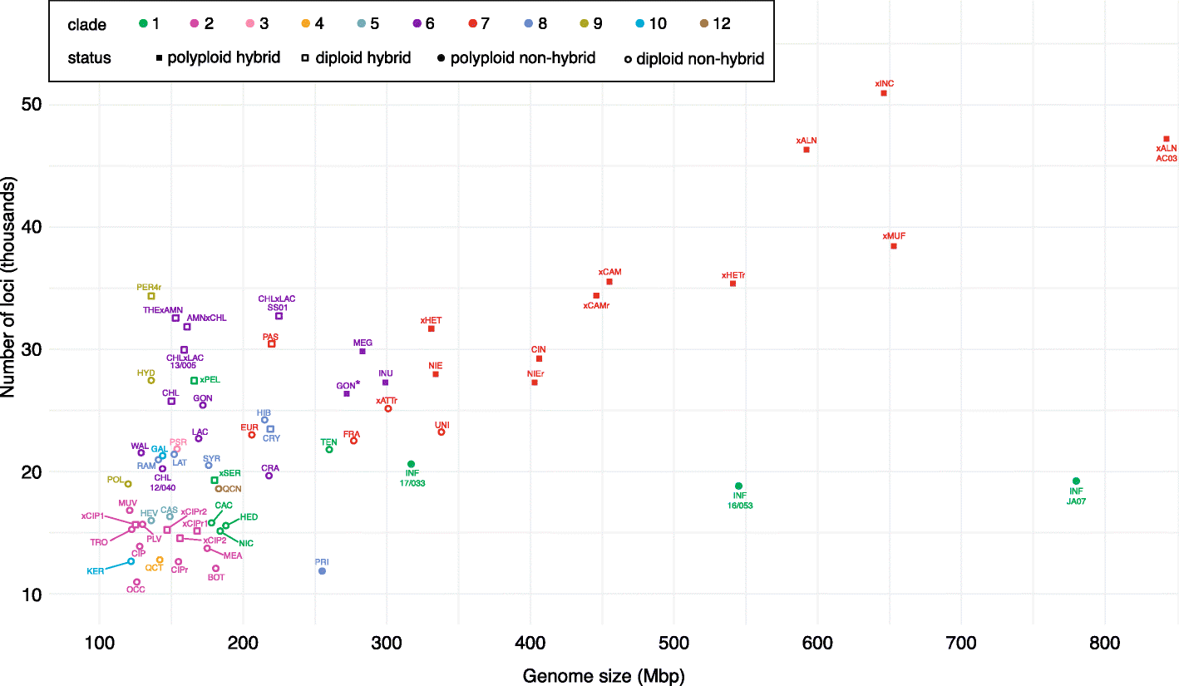Click the 'xHET' label near 330 Mbp
This screenshot has height=686, width=1179.
[431, 320]
